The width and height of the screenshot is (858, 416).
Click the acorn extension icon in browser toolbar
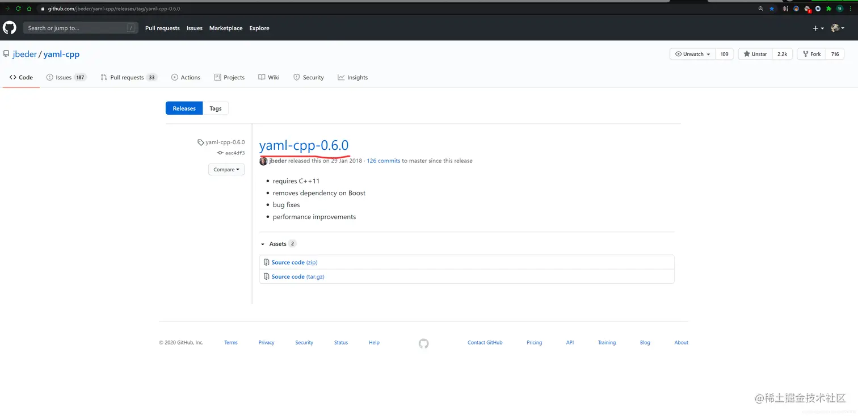[785, 9]
